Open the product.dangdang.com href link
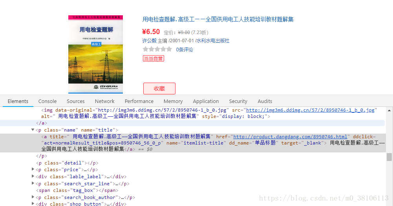 [x=290, y=137]
